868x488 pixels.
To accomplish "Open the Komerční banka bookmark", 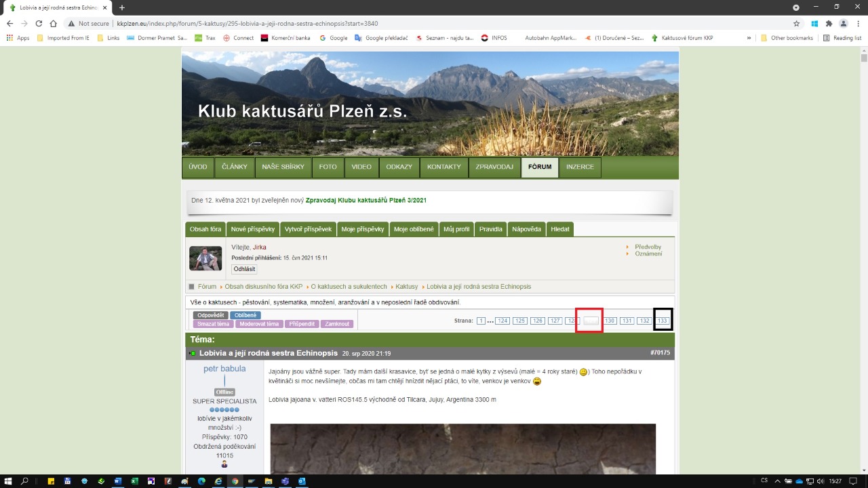I will [285, 38].
